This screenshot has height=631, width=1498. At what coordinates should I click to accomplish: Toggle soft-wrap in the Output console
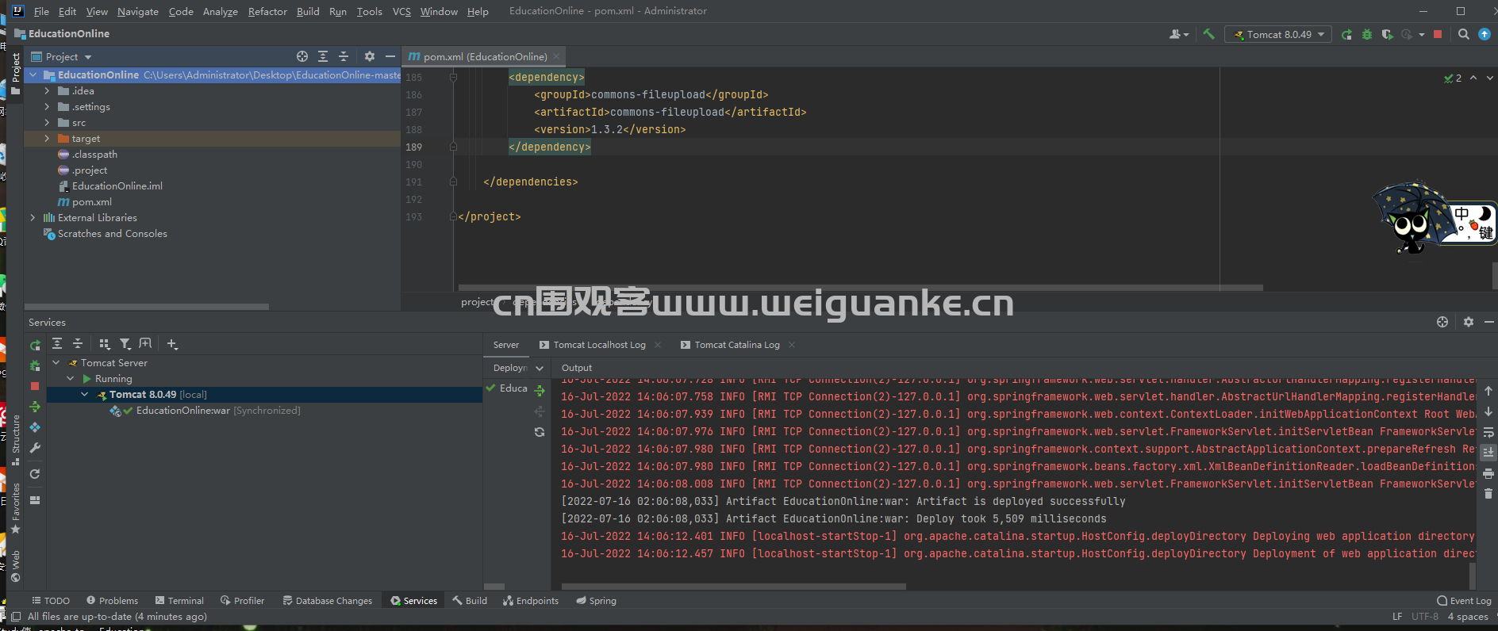click(1488, 432)
